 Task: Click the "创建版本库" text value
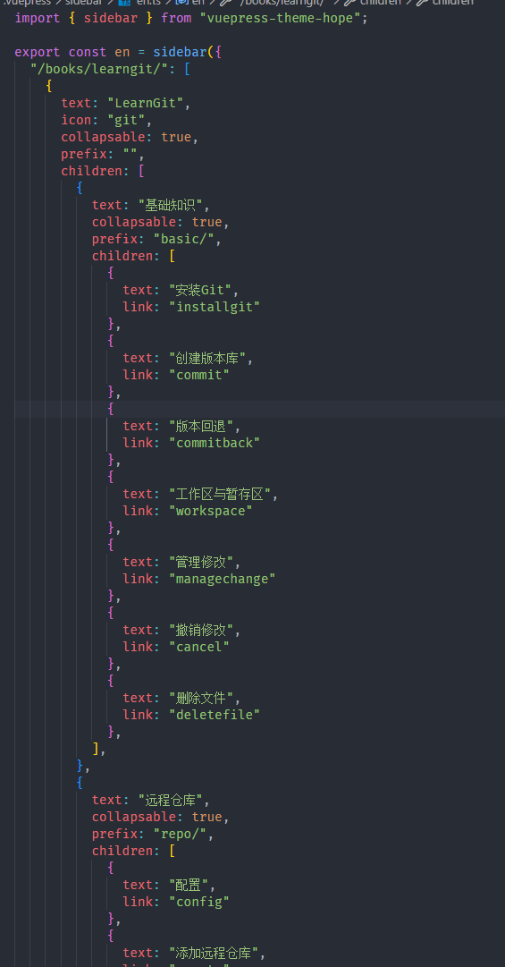(208, 358)
